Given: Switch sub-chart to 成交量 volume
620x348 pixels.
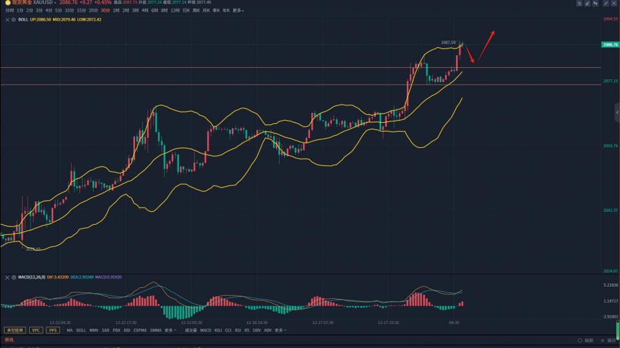Looking at the screenshot, I should pos(191,330).
